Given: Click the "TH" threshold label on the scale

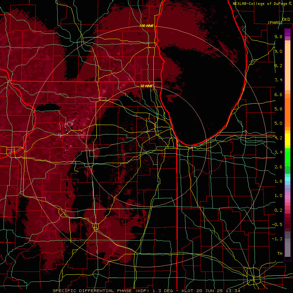Looking at the screenshot, I should tap(280, 254).
